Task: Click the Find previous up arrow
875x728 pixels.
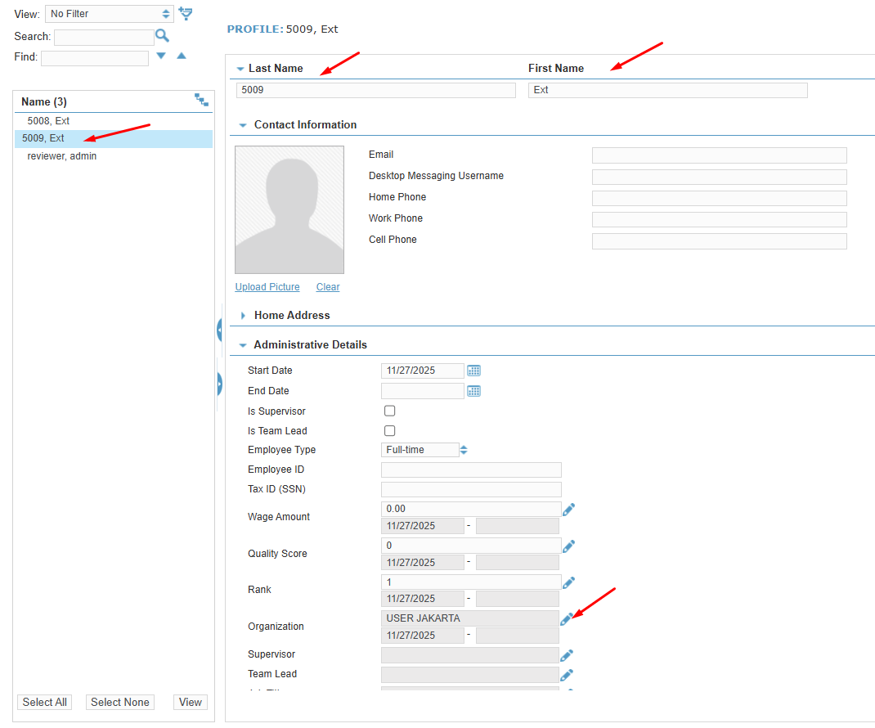Action: point(182,56)
